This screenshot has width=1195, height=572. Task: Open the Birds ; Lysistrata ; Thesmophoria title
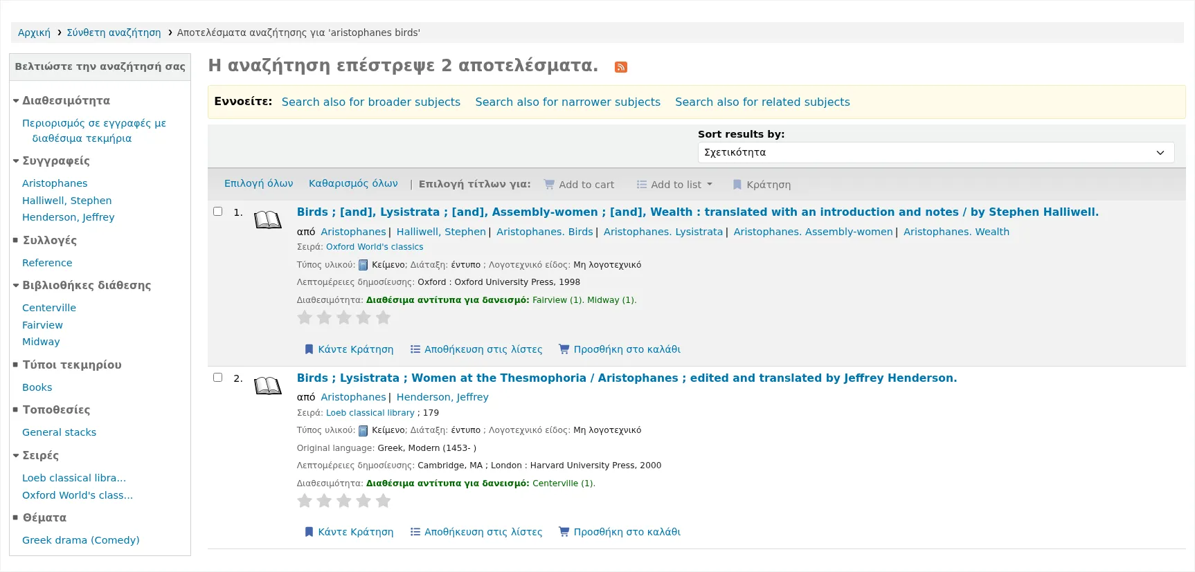pos(627,378)
